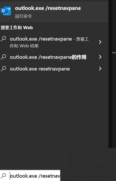Screen dimensions: 116x181
Task: Run the outlook.exe /resetnavpane command result
Action: coord(54,12)
